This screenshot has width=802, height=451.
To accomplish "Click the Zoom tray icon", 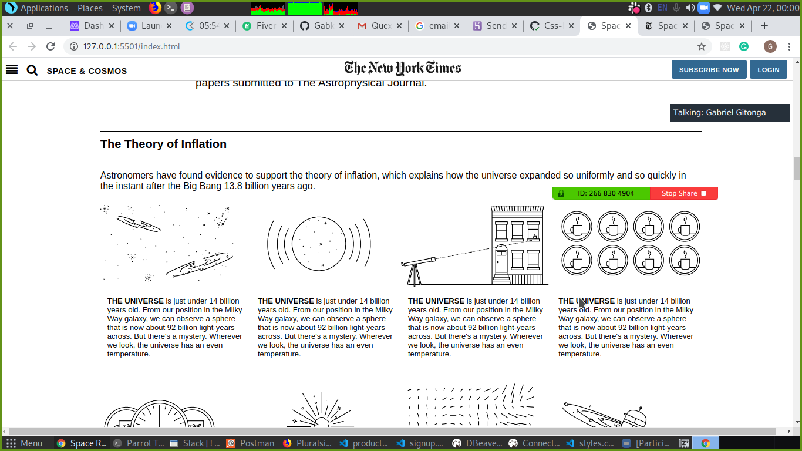I will point(703,8).
